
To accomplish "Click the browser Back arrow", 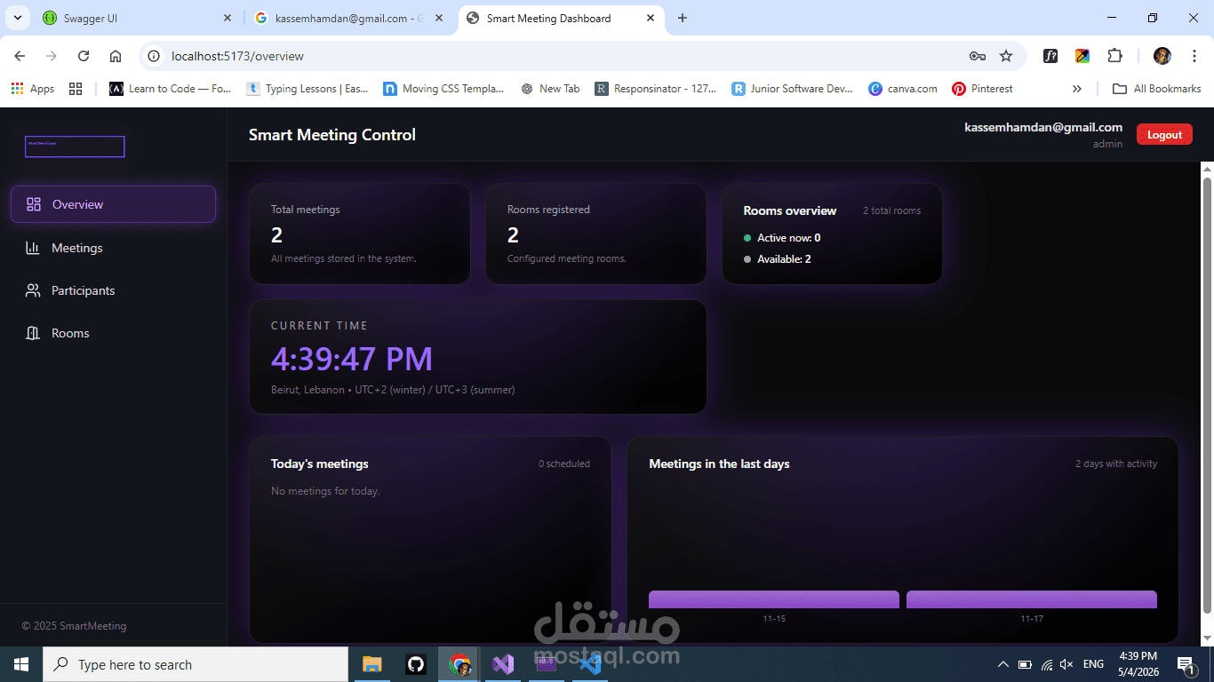I will pyautogui.click(x=20, y=56).
